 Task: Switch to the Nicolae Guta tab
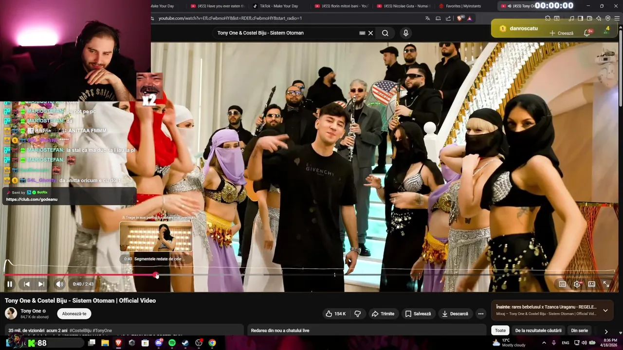403,6
